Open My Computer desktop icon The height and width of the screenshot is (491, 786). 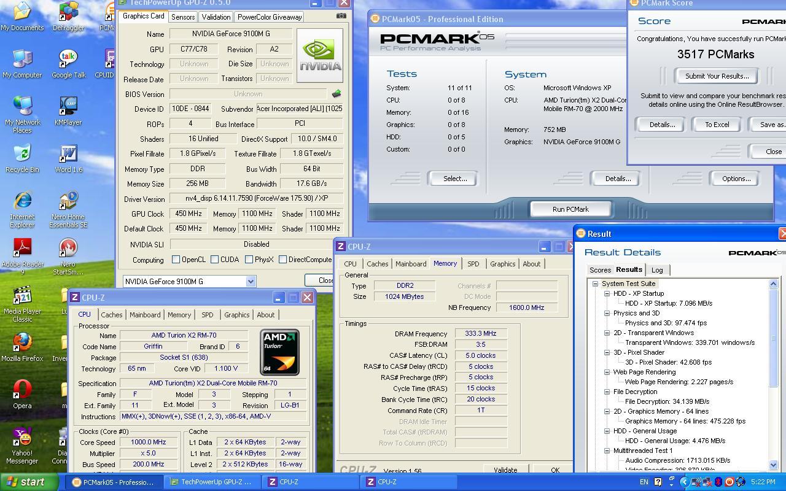[22, 64]
